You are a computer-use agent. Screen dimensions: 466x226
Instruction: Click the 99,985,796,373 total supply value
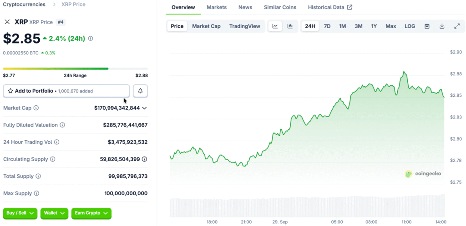pos(128,176)
